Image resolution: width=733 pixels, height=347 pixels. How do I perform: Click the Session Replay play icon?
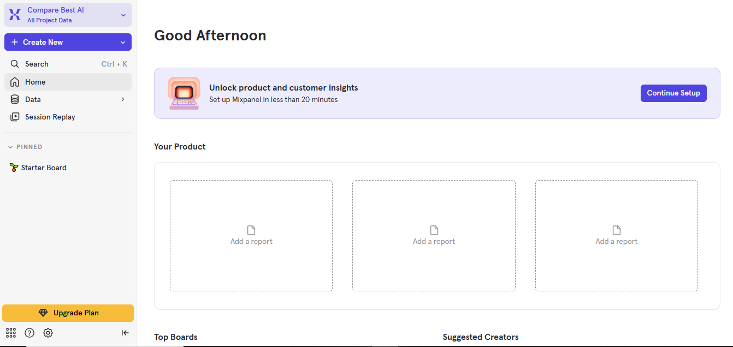[x=15, y=117]
